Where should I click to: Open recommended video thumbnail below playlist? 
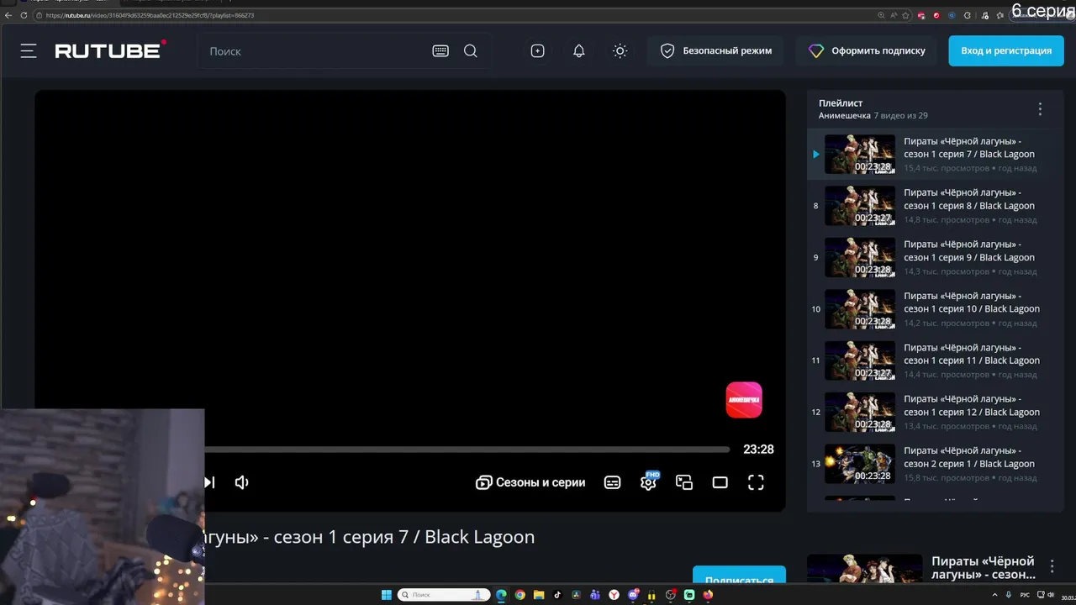pyautogui.click(x=865, y=570)
